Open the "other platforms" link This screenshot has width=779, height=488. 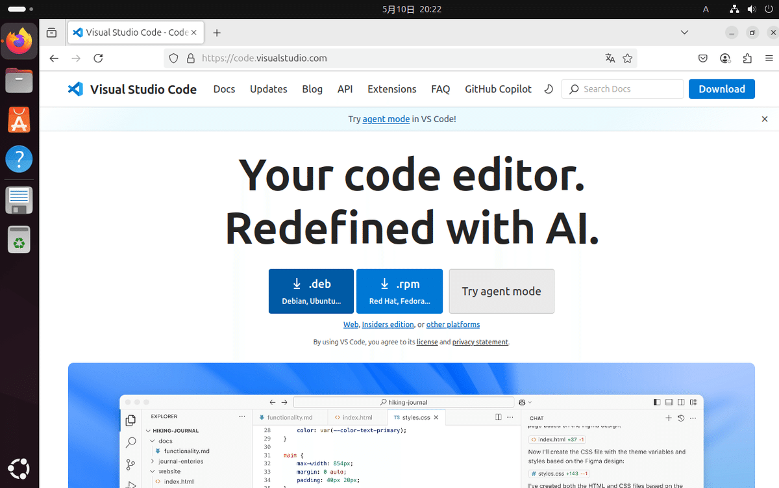(453, 324)
